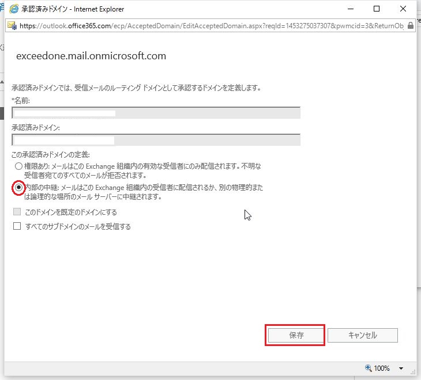
Task: Select the 権限あり radio option
Action: click(x=18, y=166)
